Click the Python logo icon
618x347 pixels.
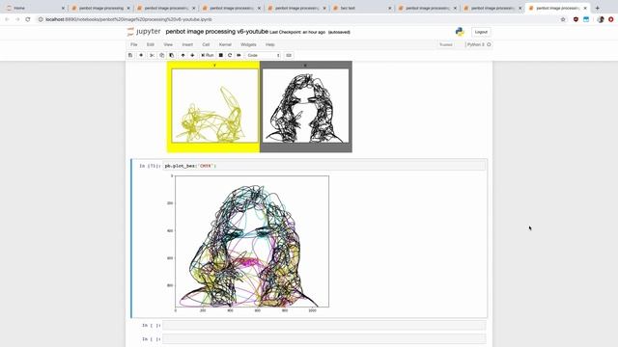[460, 32]
